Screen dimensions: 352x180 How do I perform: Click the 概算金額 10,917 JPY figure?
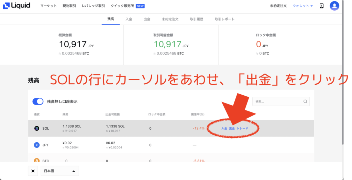[76, 44]
